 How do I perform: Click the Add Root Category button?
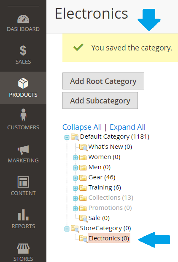point(103,81)
